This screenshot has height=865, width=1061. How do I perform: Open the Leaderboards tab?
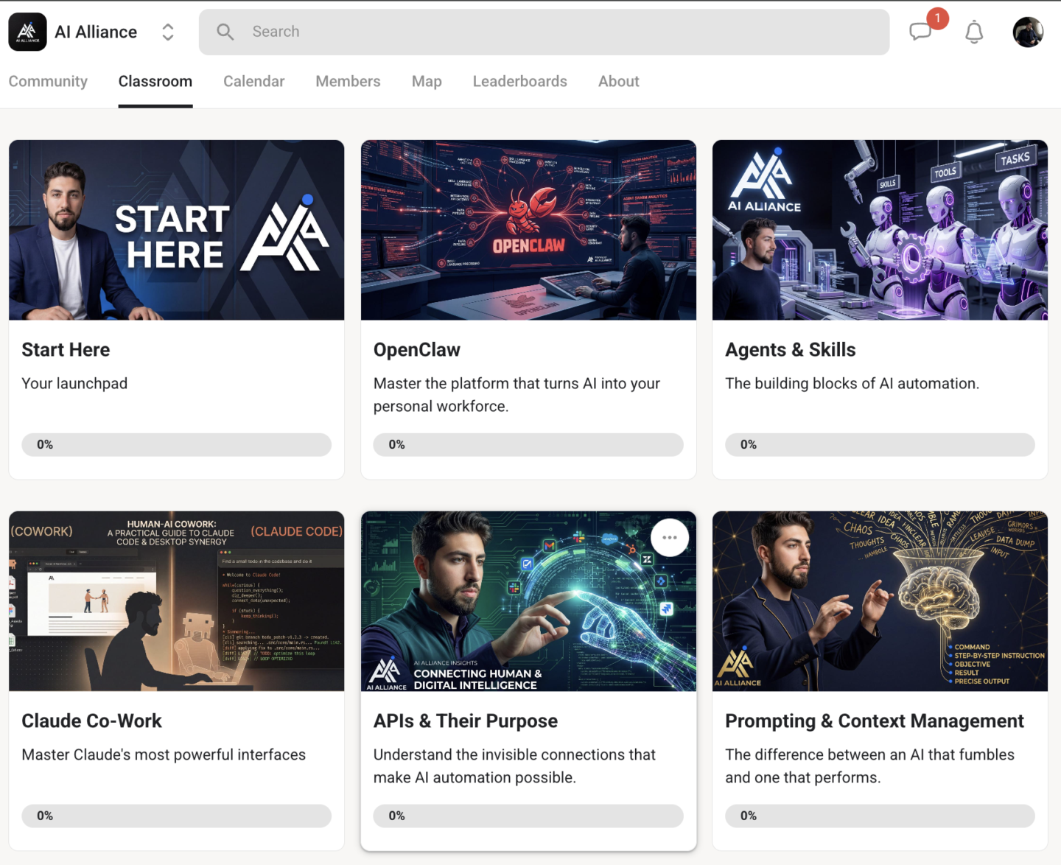[520, 81]
